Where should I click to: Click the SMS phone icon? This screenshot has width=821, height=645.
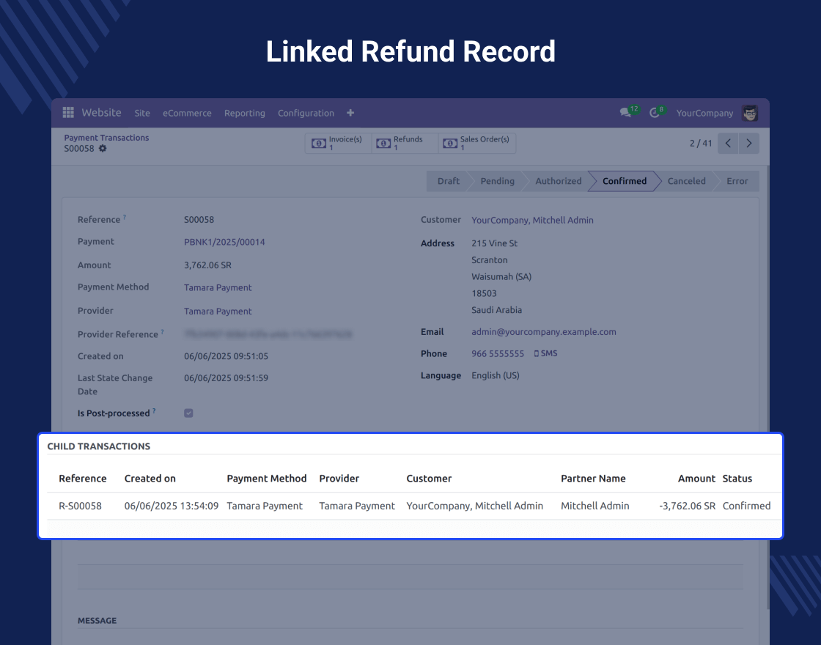click(x=536, y=353)
